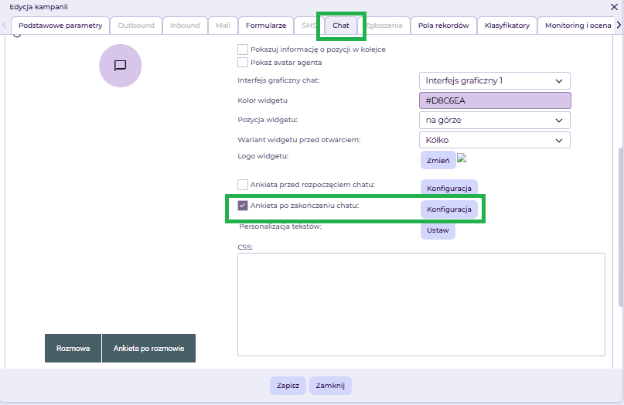This screenshot has height=405, width=624.
Task: Tick the Pokaż avatar agenta checkbox
Action: [x=243, y=63]
